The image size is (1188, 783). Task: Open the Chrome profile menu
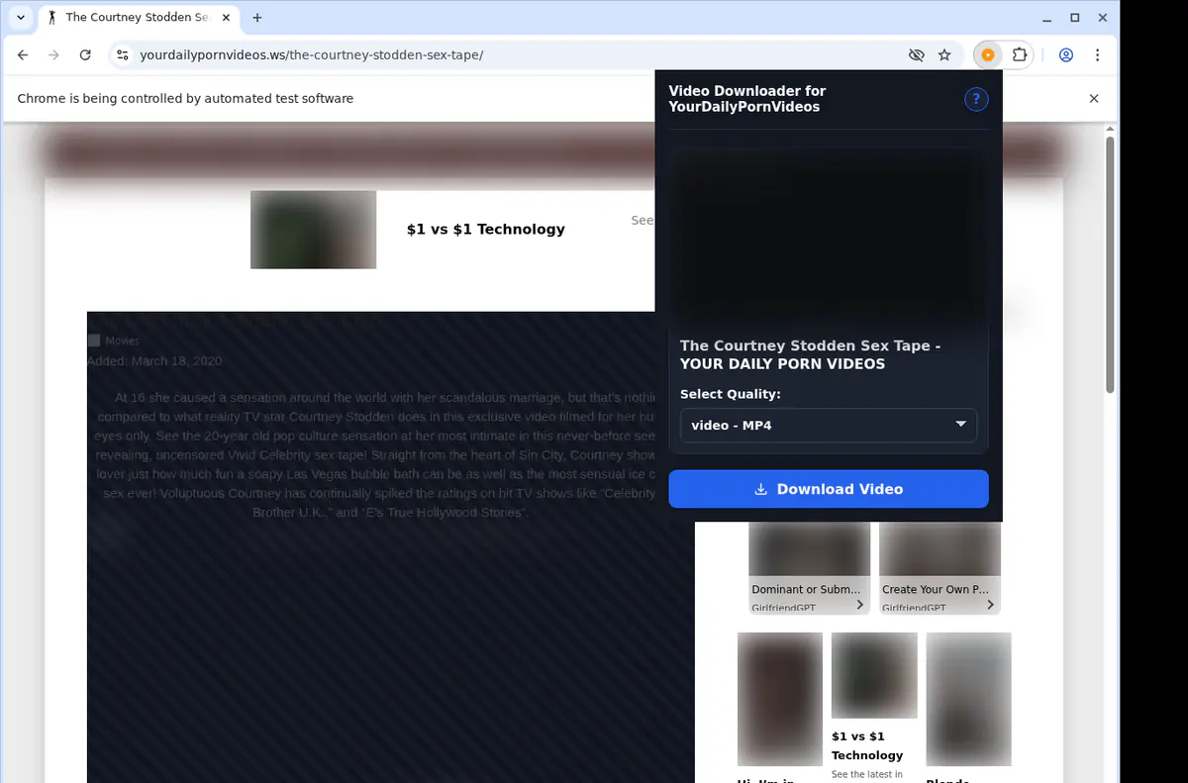[1066, 55]
